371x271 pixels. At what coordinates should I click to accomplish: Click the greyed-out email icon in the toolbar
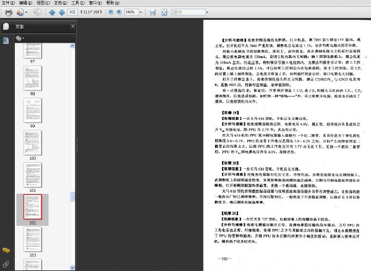pyautogui.click(x=37, y=12)
